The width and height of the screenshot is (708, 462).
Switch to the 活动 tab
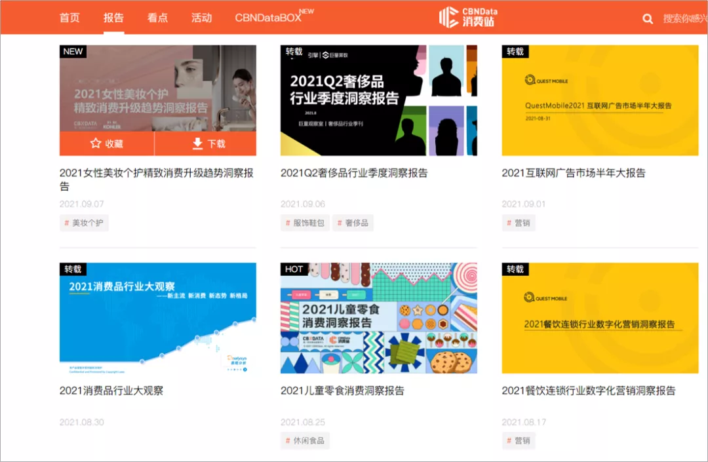(x=201, y=18)
